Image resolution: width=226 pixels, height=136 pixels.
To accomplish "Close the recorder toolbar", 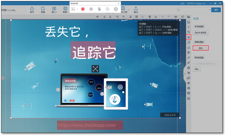I will (118, 3).
